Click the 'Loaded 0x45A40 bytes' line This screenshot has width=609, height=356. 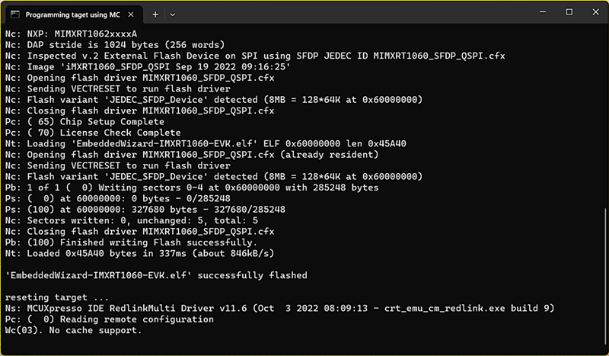(x=139, y=253)
